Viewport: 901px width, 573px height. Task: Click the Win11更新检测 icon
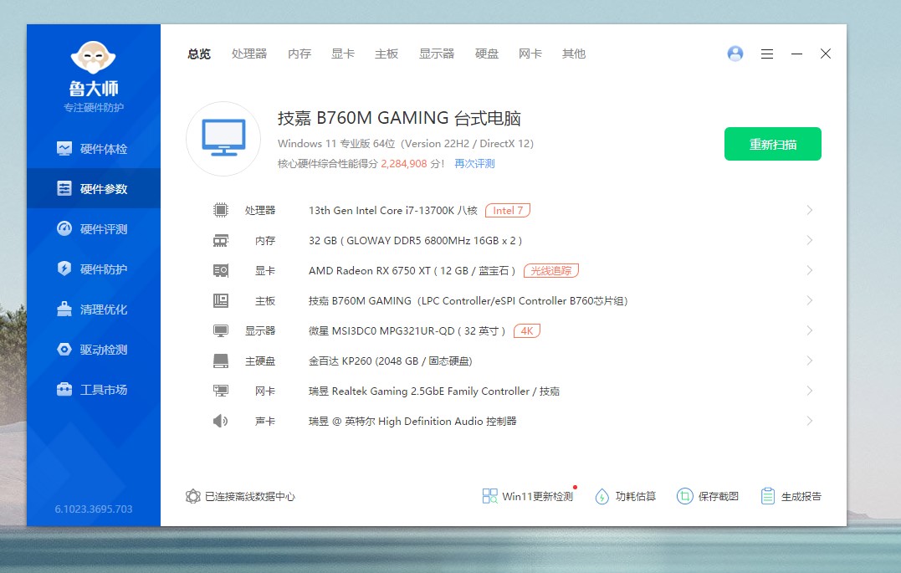coord(489,496)
